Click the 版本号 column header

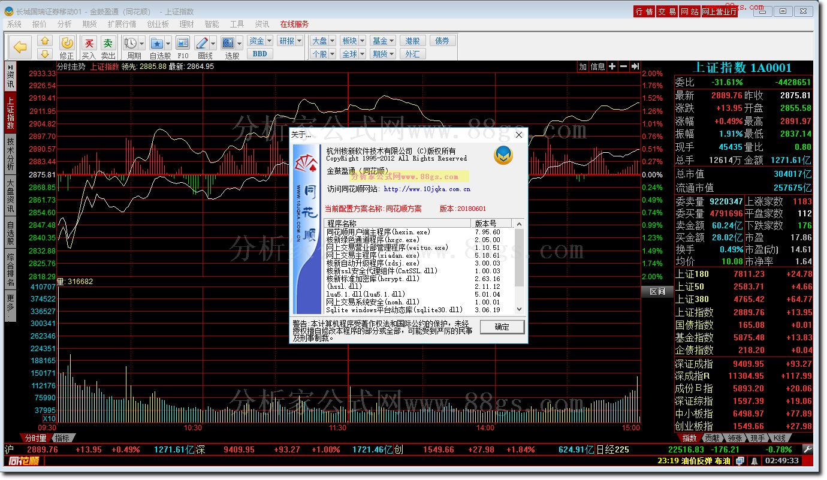[493, 223]
